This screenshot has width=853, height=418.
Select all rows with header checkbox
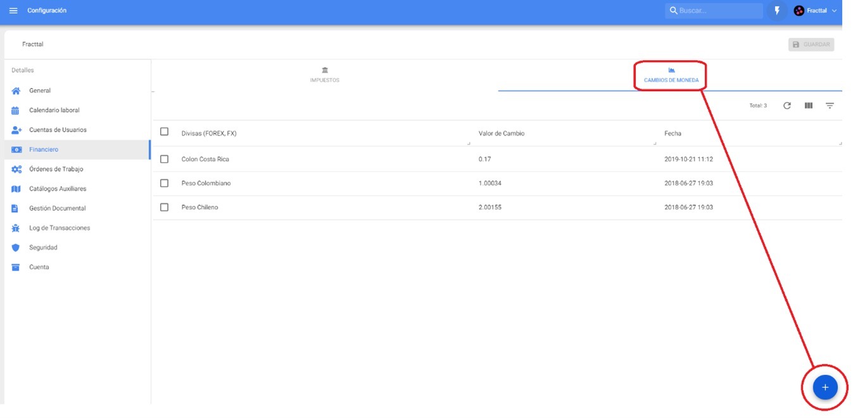point(165,132)
